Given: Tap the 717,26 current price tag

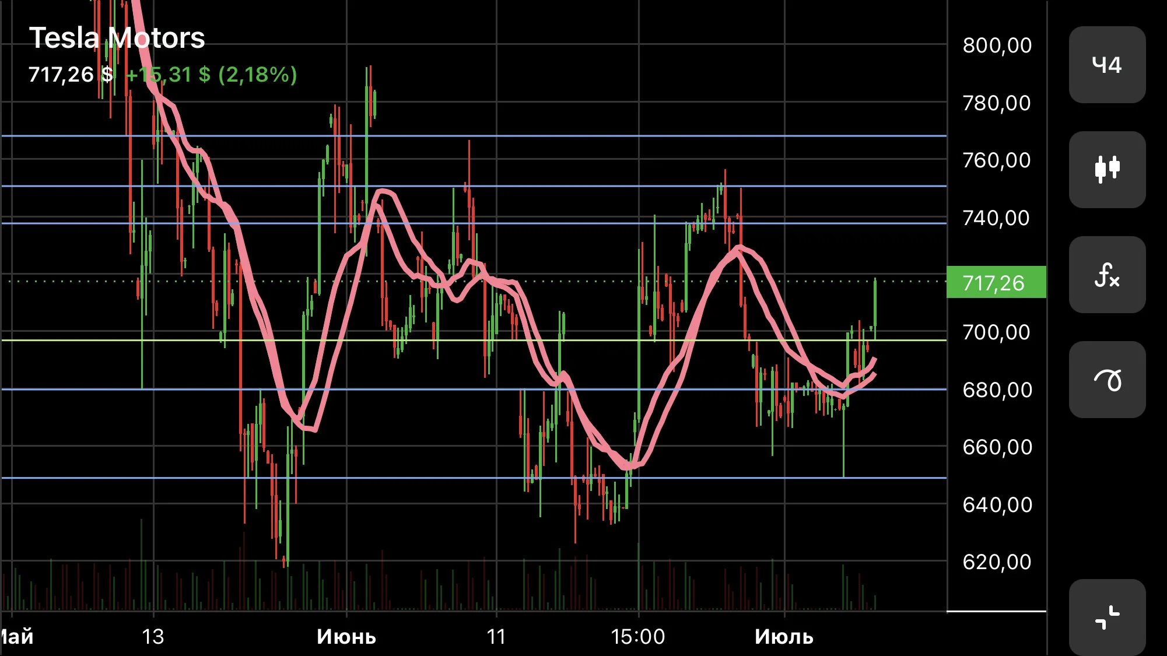Looking at the screenshot, I should [996, 282].
